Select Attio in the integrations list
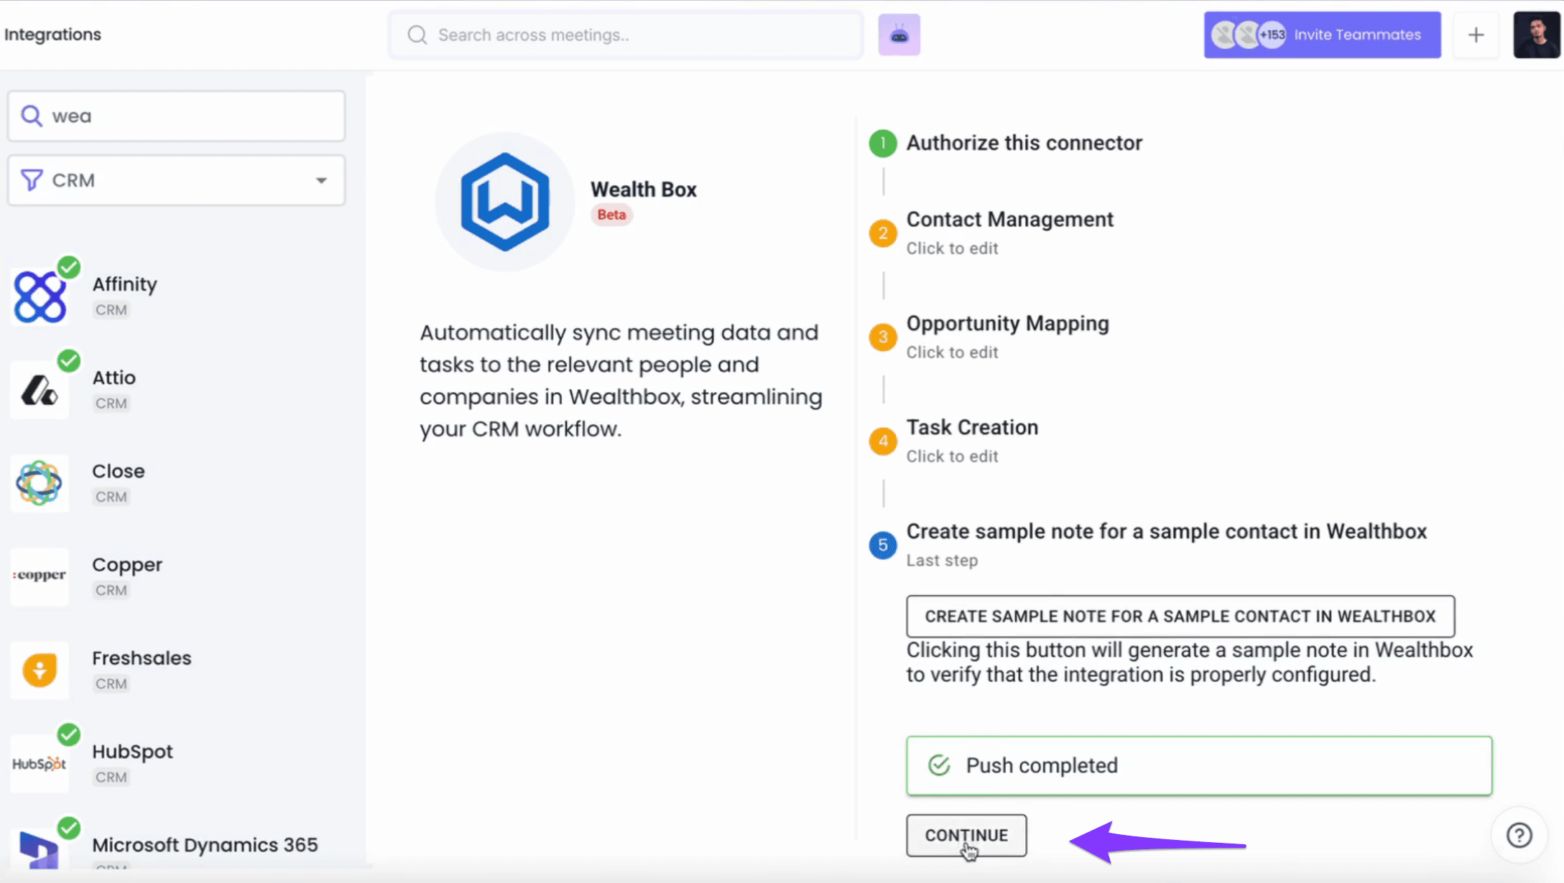Screen dimensions: 1564x883 coord(114,378)
